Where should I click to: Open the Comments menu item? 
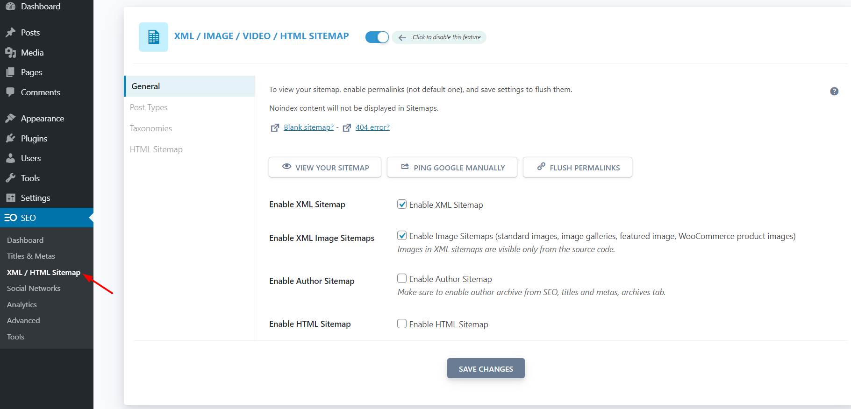tap(47, 92)
